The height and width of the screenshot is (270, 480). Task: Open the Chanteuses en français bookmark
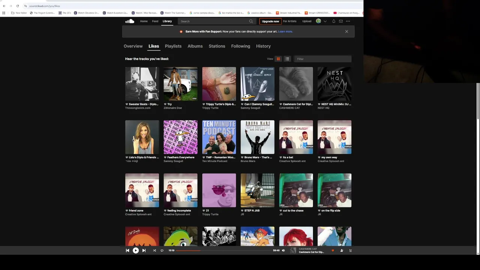click(346, 13)
